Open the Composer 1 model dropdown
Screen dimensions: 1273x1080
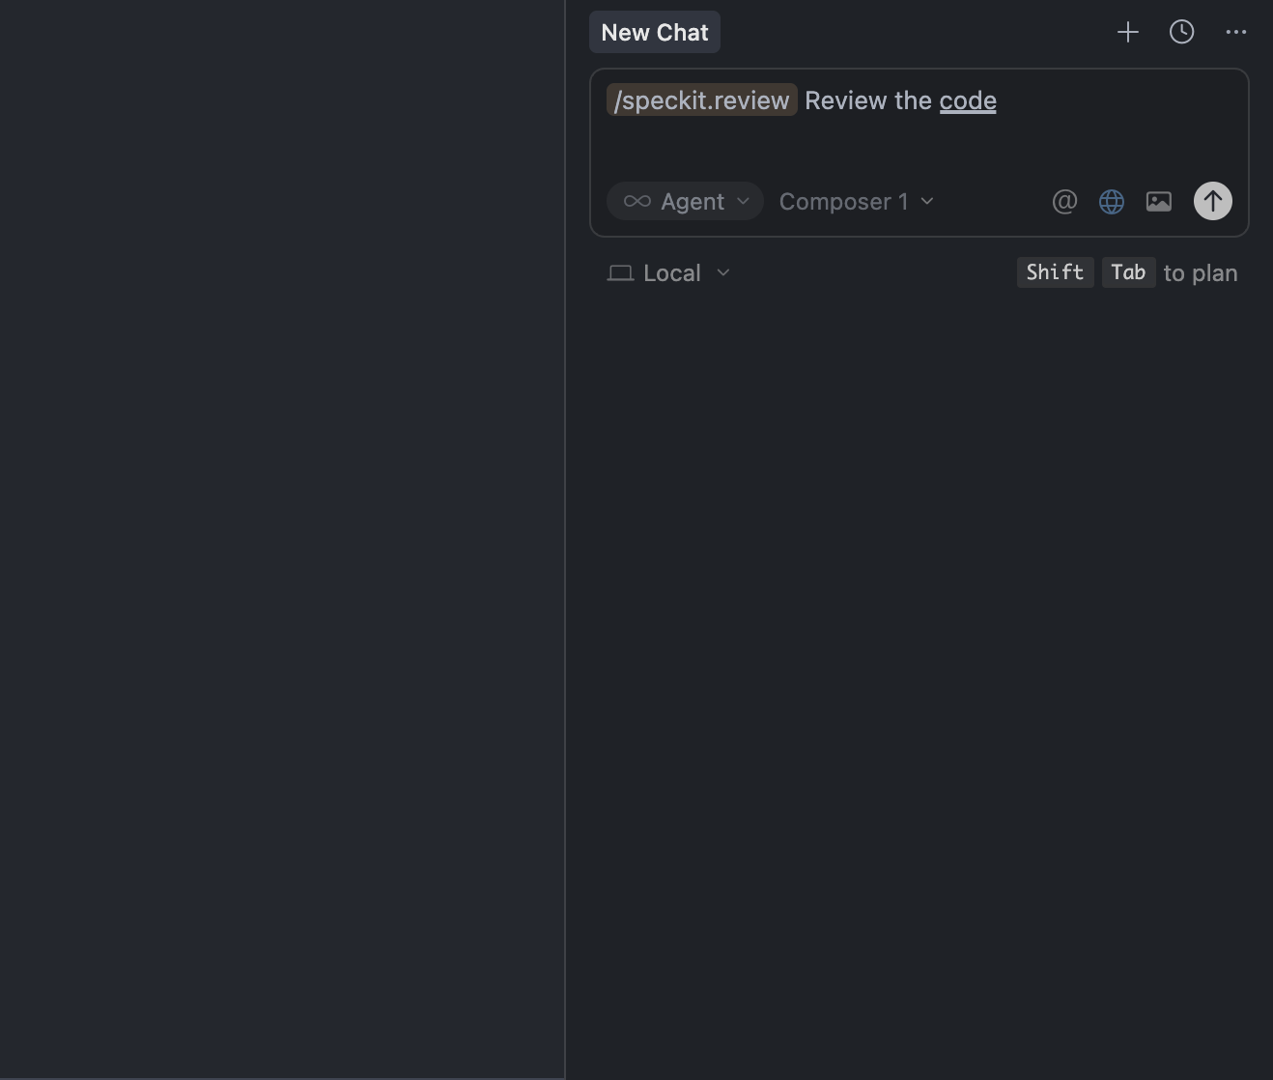[857, 201]
